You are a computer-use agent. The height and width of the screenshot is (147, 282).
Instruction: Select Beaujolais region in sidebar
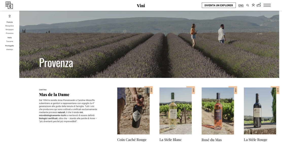10,26
